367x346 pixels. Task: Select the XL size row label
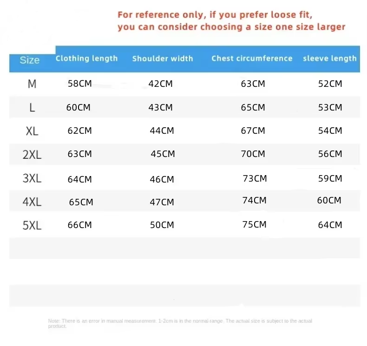point(32,131)
